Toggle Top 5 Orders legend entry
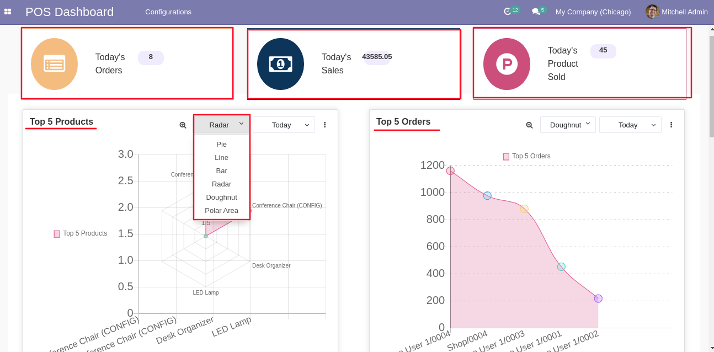 click(526, 156)
